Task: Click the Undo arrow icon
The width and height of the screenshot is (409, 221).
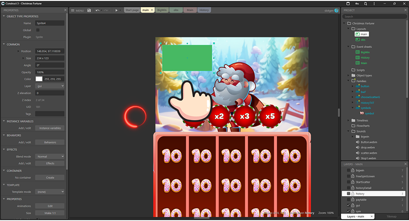Action: click(98, 10)
